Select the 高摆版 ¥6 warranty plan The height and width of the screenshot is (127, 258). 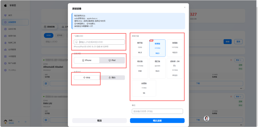[144, 88]
